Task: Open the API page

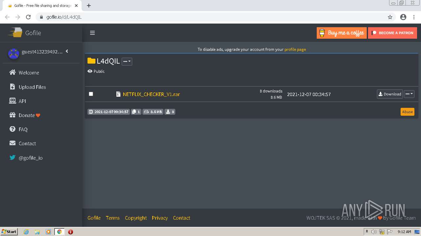Action: (22, 101)
